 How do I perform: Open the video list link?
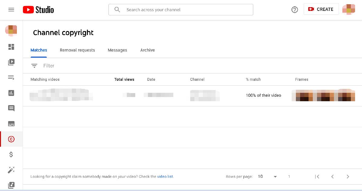coord(165,177)
